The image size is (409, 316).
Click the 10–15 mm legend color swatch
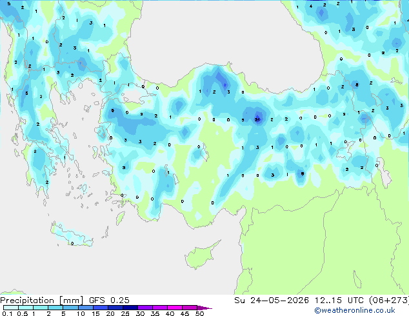[85, 308]
